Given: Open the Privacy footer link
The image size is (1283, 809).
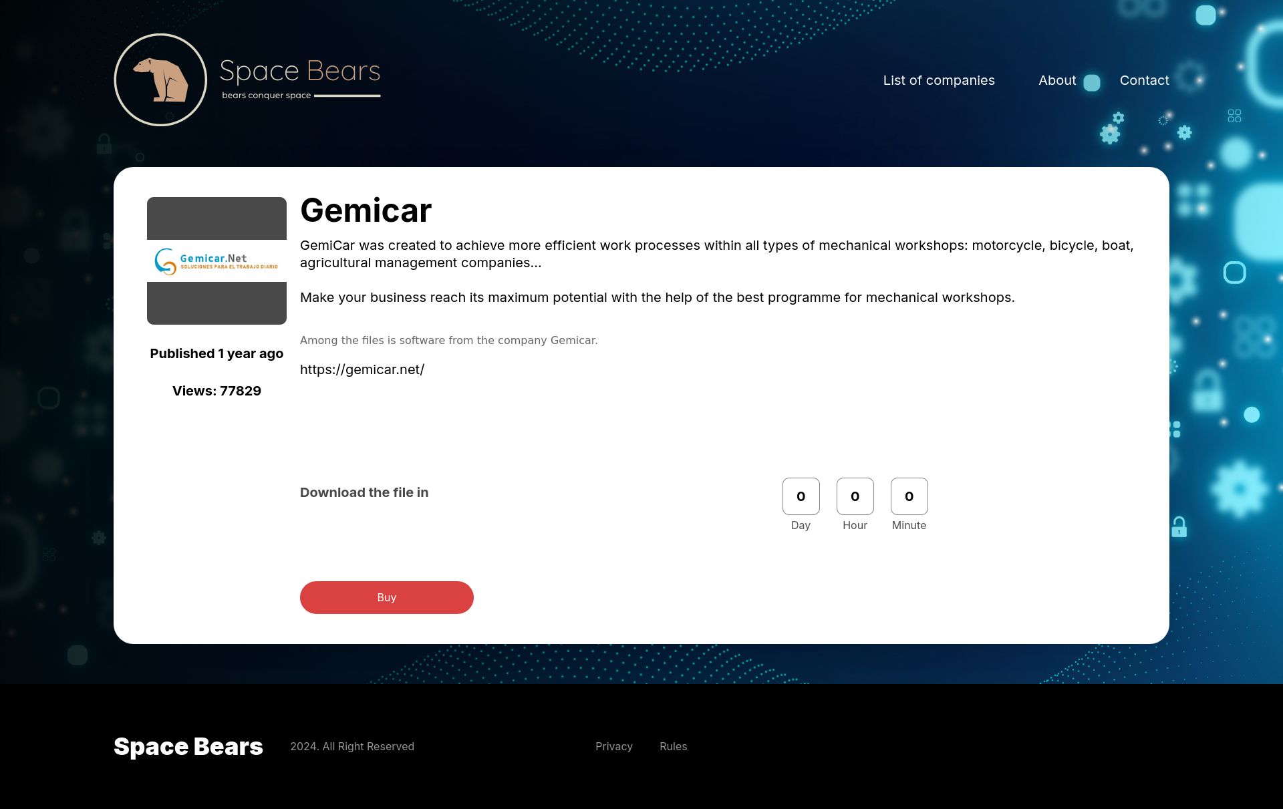Looking at the screenshot, I should tap(614, 746).
